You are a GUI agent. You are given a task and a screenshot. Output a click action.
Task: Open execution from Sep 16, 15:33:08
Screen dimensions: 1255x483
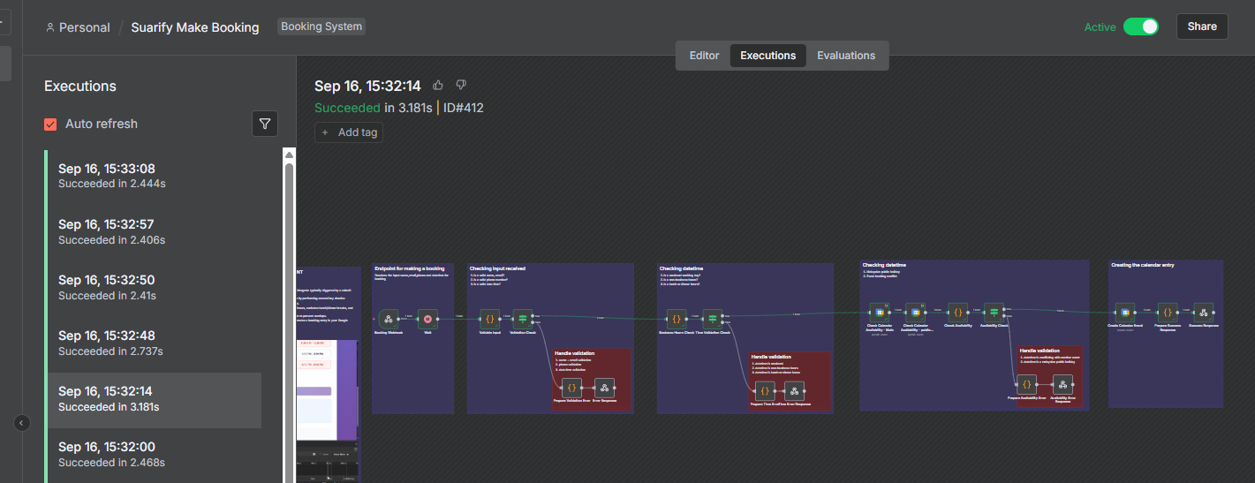click(154, 177)
